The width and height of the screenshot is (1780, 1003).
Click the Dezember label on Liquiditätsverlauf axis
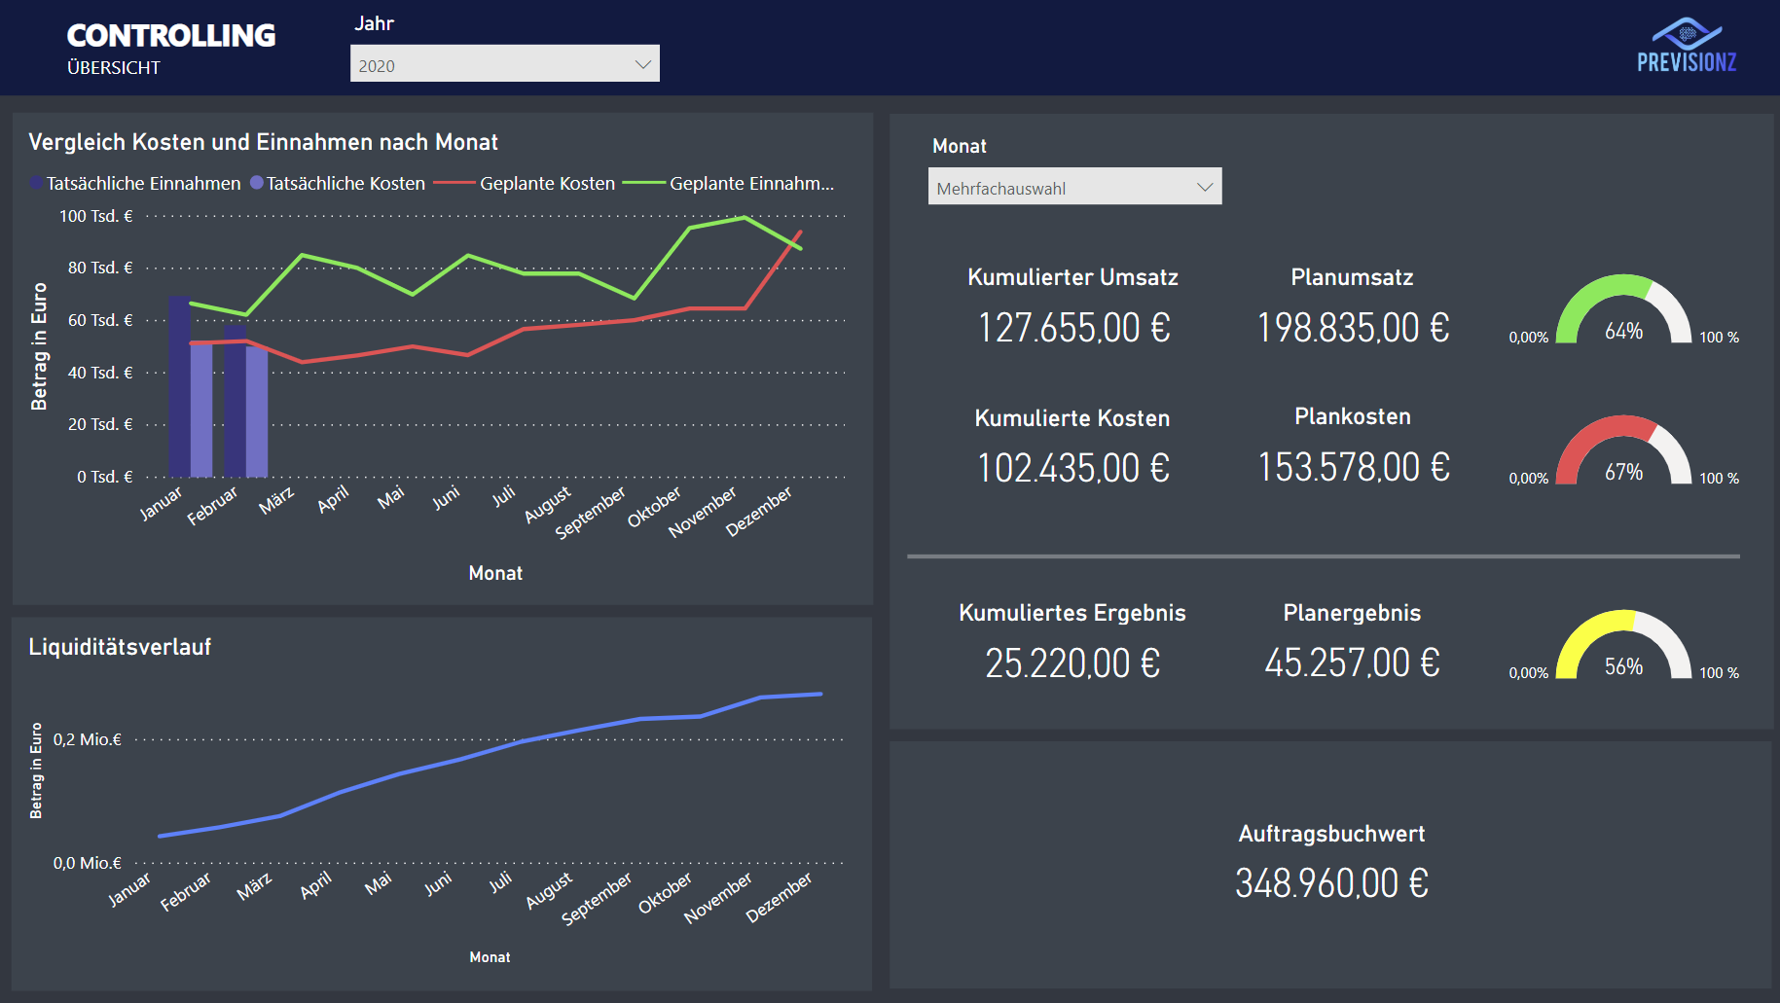[780, 897]
